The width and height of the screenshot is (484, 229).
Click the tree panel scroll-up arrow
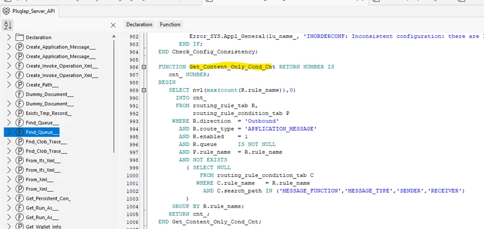tap(114, 36)
